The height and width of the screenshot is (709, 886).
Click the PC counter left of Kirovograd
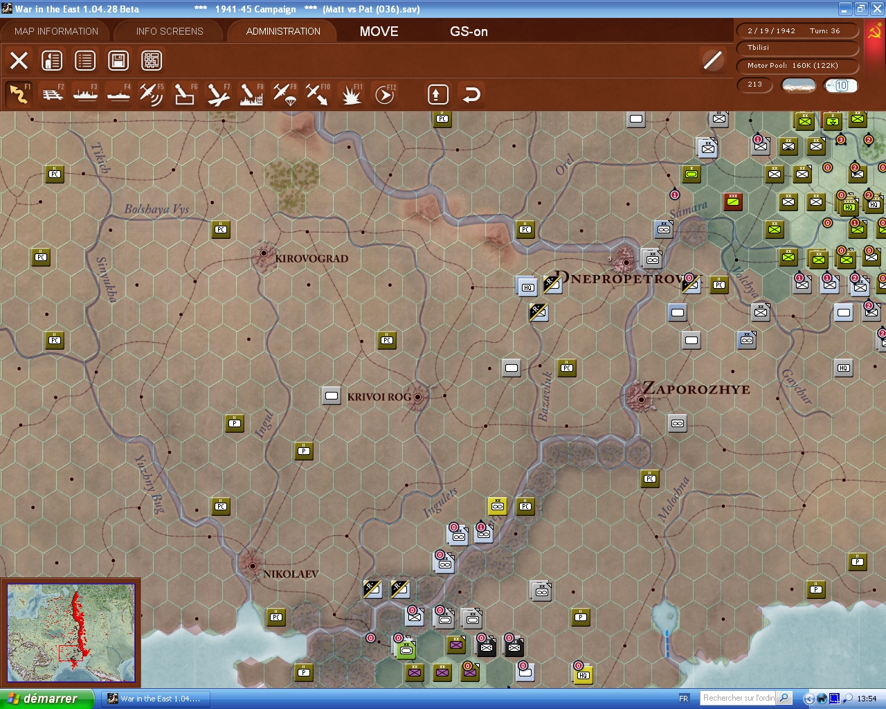(221, 229)
